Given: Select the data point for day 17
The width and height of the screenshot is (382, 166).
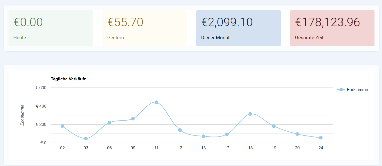Looking at the screenshot, I should click(x=227, y=134).
